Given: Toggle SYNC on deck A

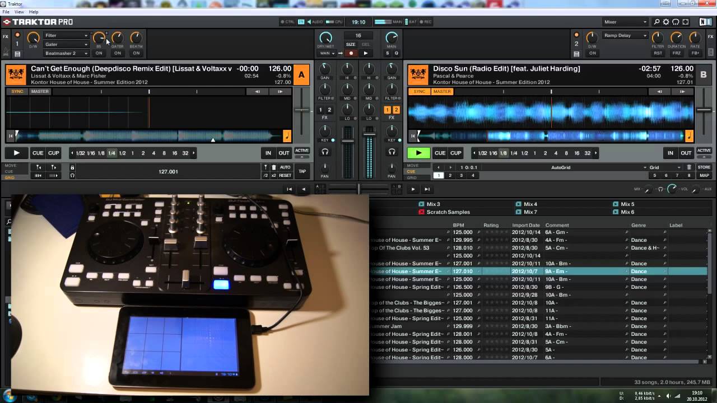Looking at the screenshot, I should [17, 91].
